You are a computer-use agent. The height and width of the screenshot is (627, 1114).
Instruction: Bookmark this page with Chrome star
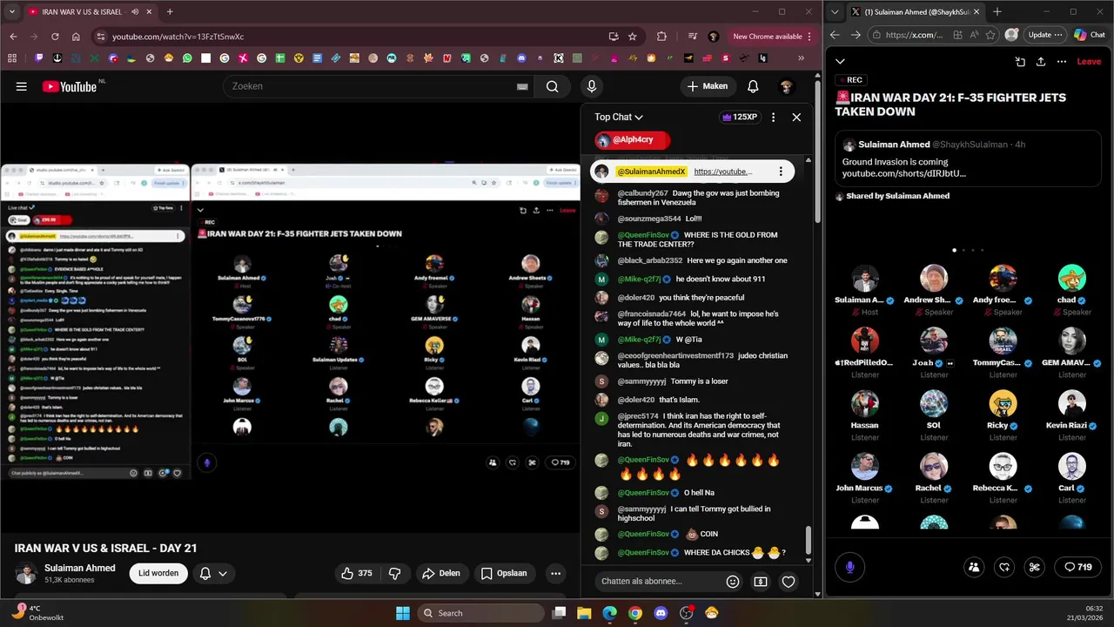tap(633, 37)
